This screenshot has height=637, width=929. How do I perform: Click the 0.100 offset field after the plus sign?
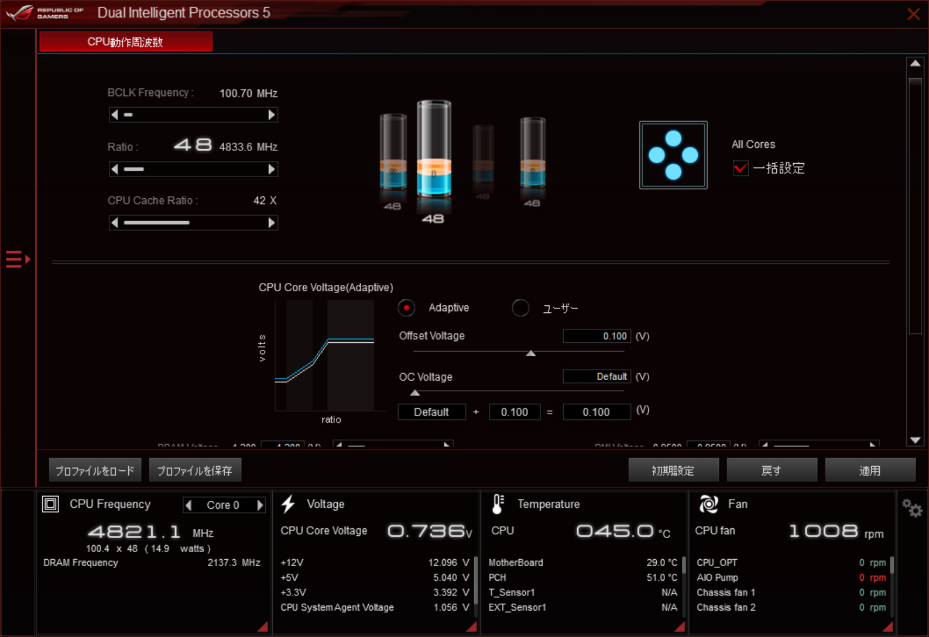pos(515,412)
